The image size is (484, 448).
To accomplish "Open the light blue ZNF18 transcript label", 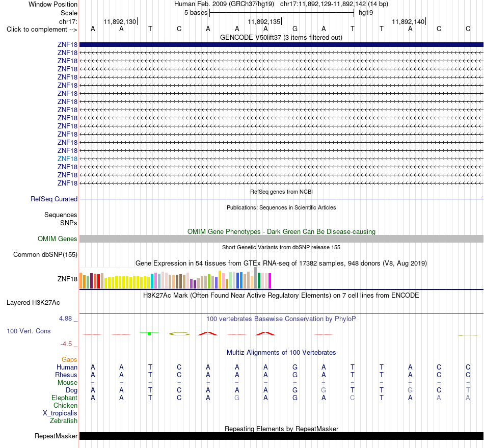I will tap(67, 159).
